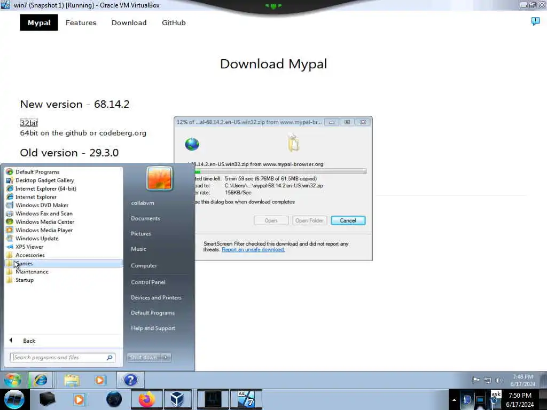Click the Mypal tab on the webpage
The image size is (547, 410).
(38, 22)
